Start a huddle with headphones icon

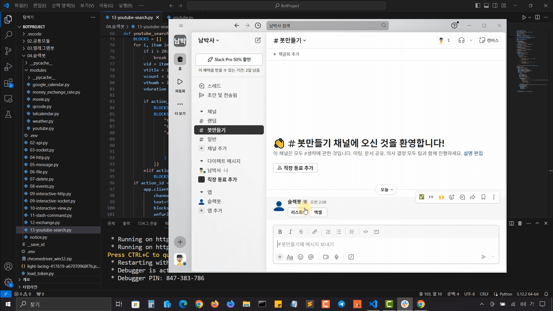click(x=461, y=41)
